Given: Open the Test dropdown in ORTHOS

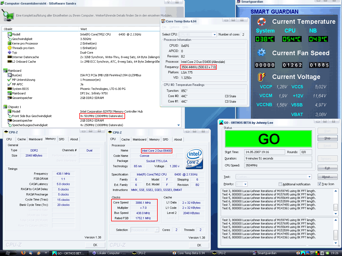Looking at the screenshot, I should 309,177.
